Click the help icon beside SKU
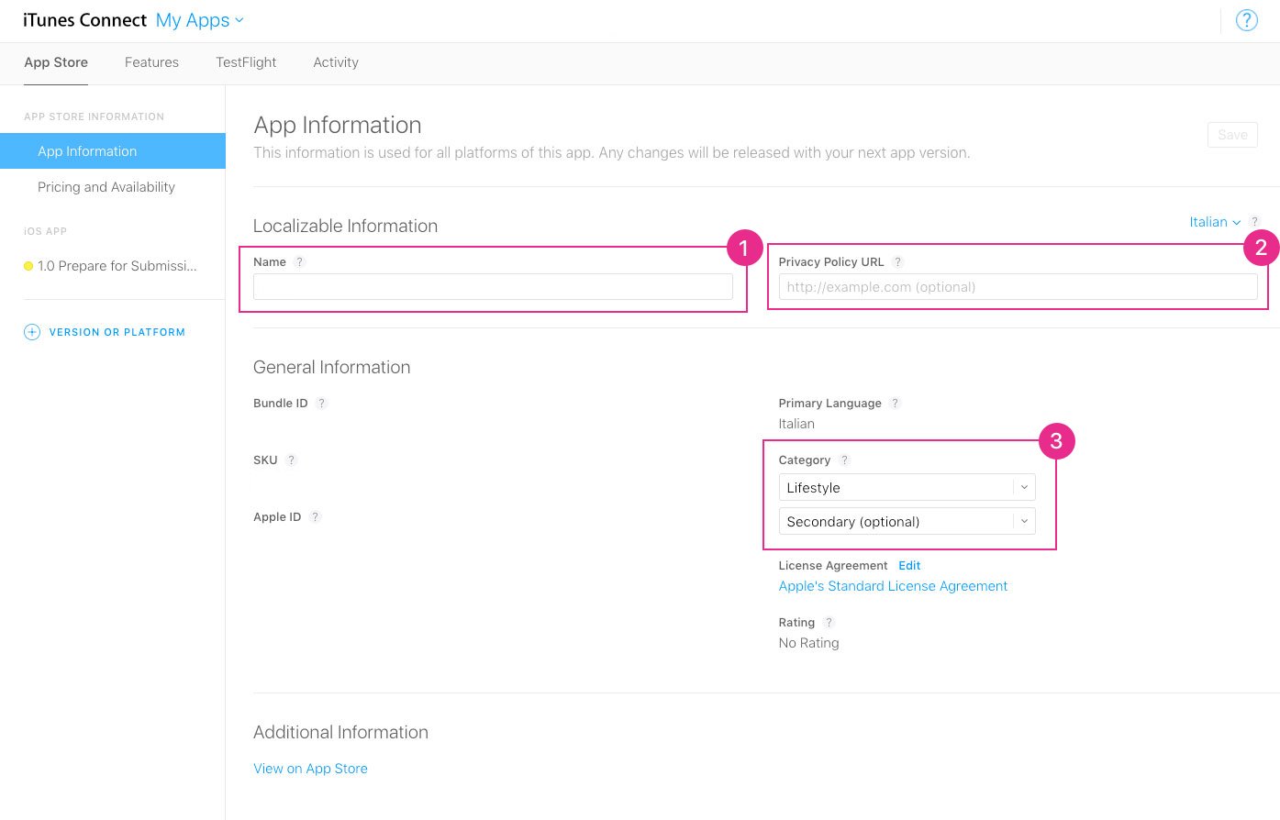Image resolution: width=1280 pixels, height=820 pixels. pyautogui.click(x=291, y=460)
